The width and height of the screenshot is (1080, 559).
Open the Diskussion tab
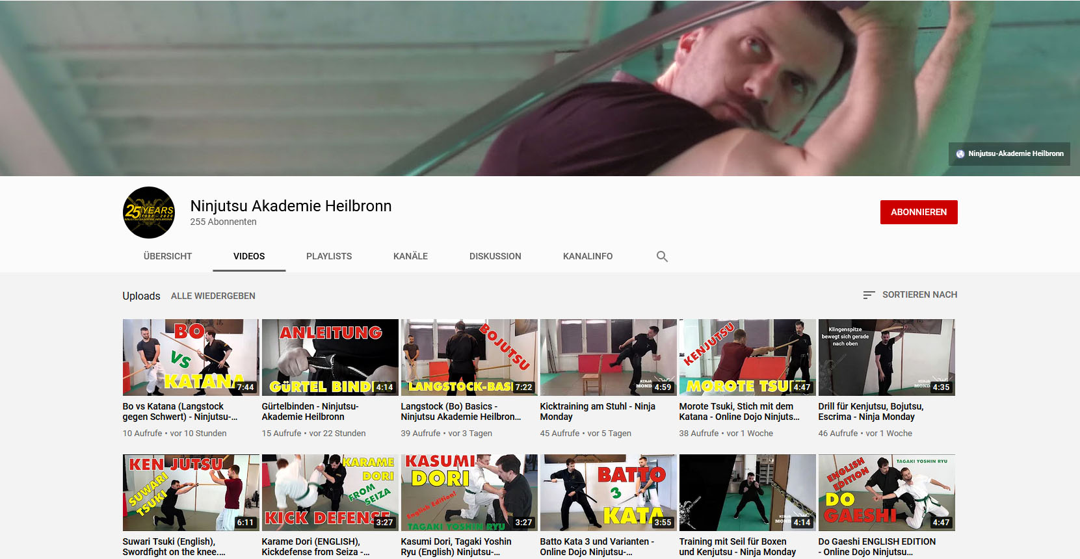[x=495, y=256]
